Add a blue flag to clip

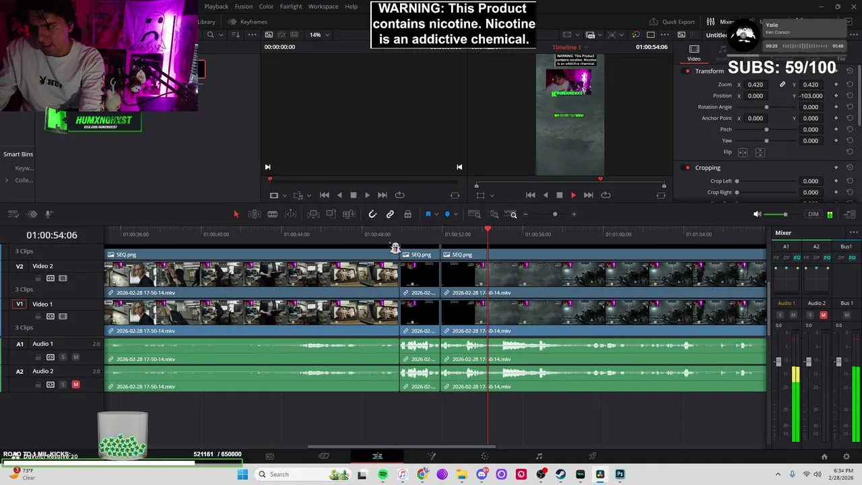pos(428,214)
